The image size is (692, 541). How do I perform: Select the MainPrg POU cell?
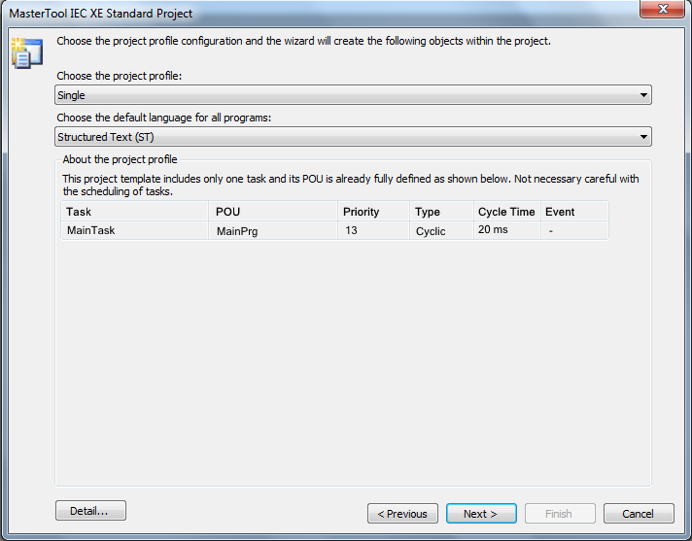[x=273, y=230]
